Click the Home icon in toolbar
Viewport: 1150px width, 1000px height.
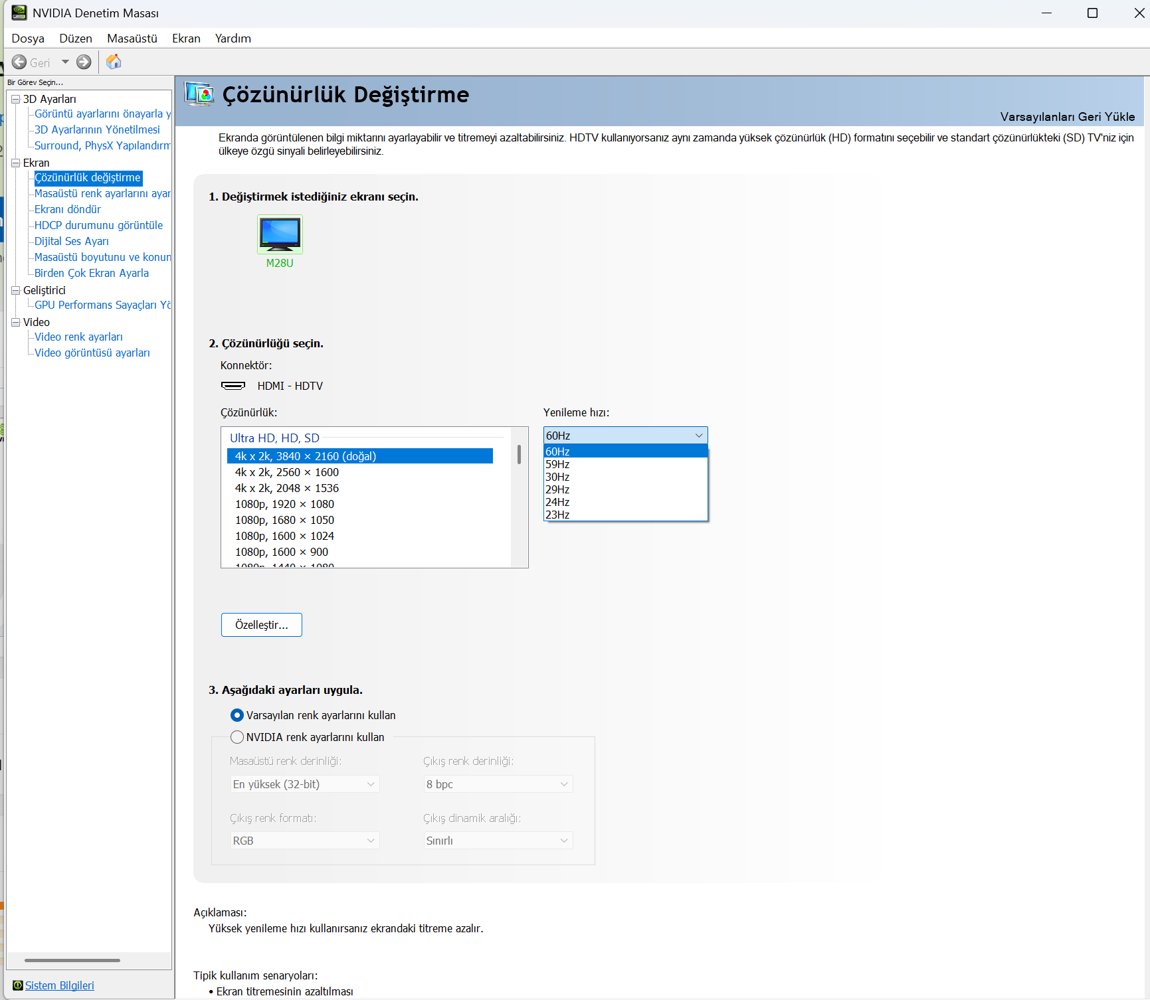pos(114,62)
